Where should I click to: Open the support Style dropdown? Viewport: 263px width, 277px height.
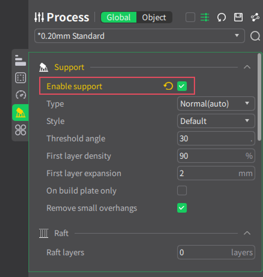(216, 121)
